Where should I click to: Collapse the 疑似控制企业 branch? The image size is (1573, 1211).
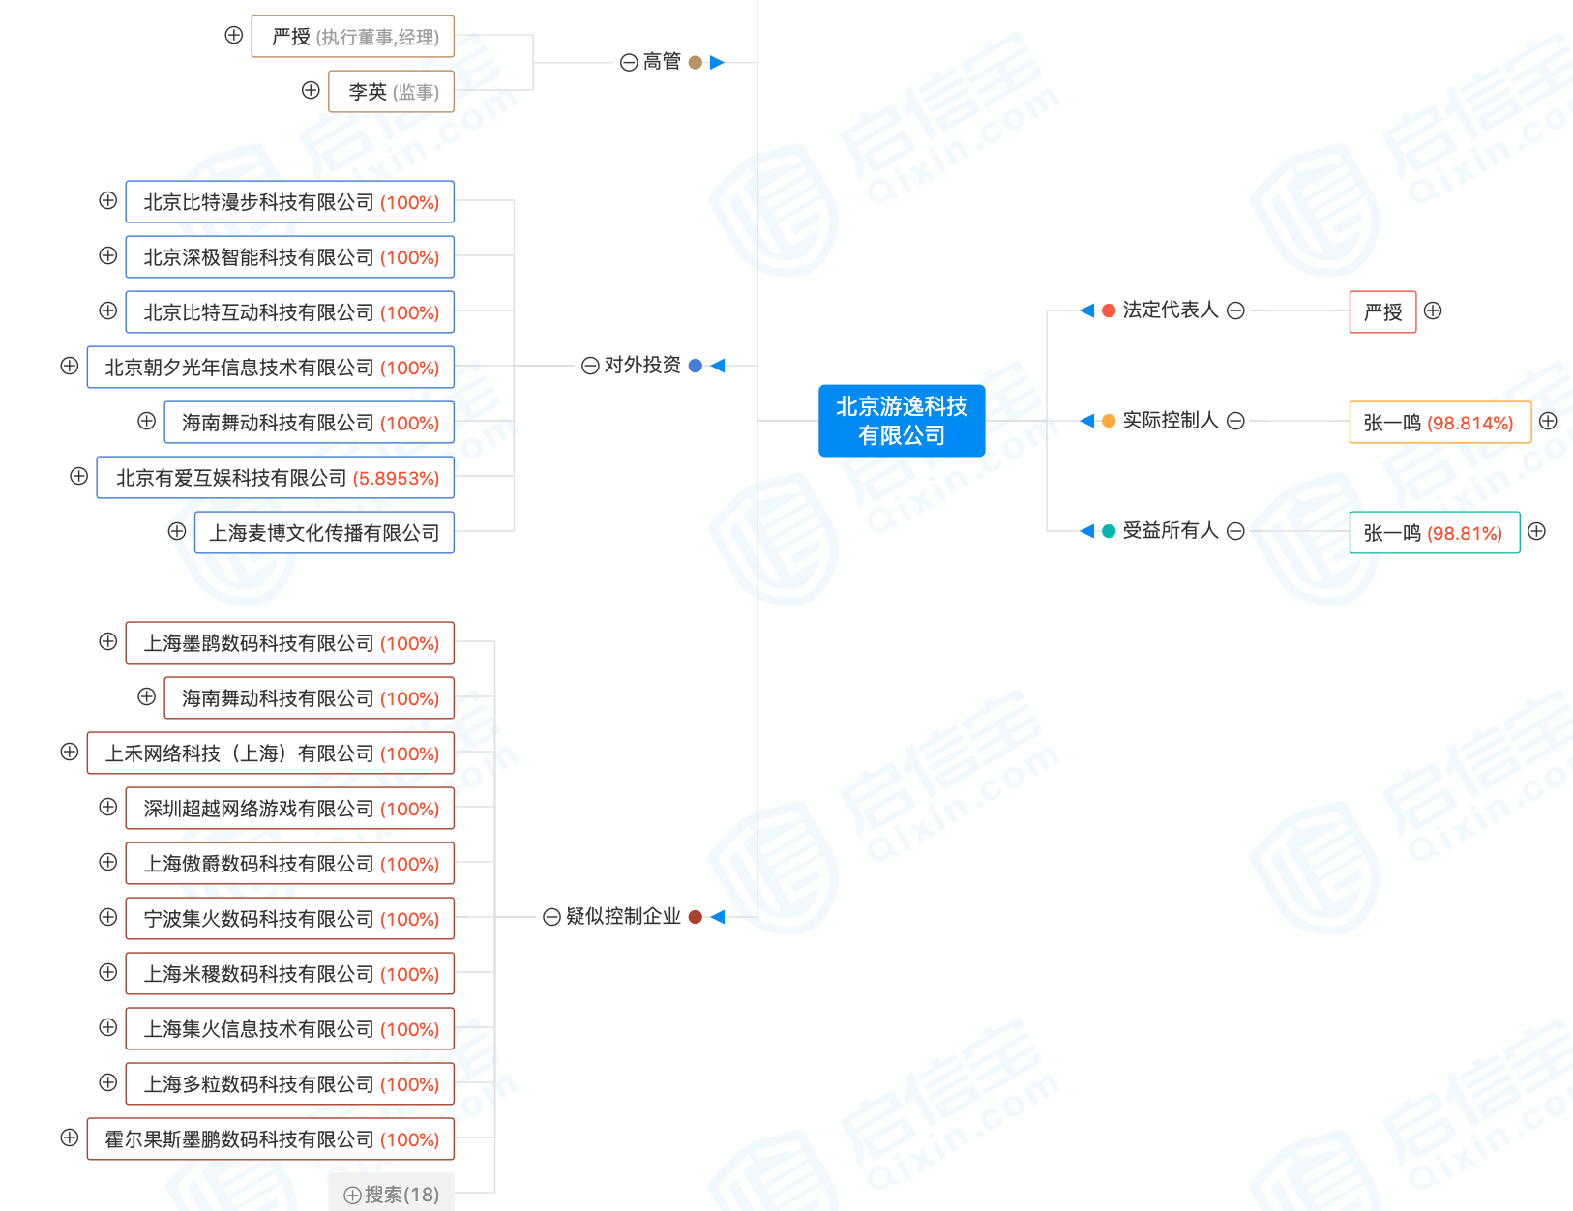pyautogui.click(x=552, y=916)
